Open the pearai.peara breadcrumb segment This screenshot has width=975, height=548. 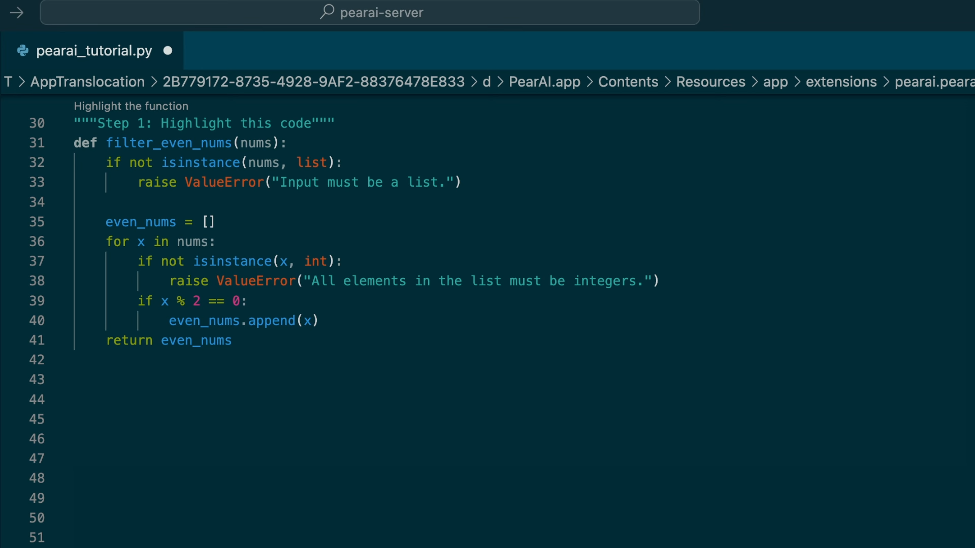[934, 82]
